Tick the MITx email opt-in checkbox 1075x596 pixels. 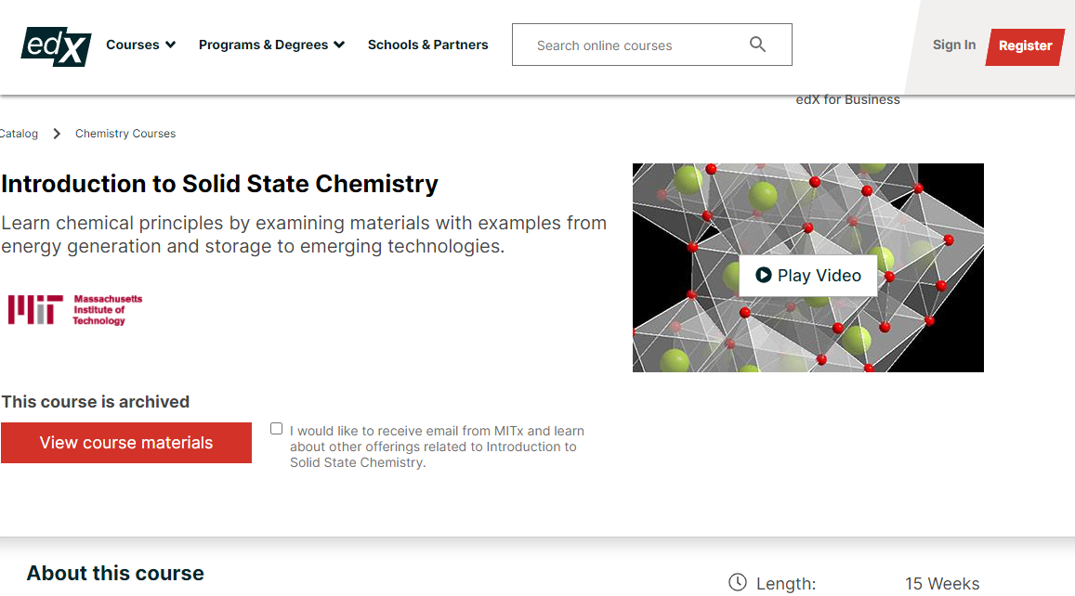pos(276,429)
